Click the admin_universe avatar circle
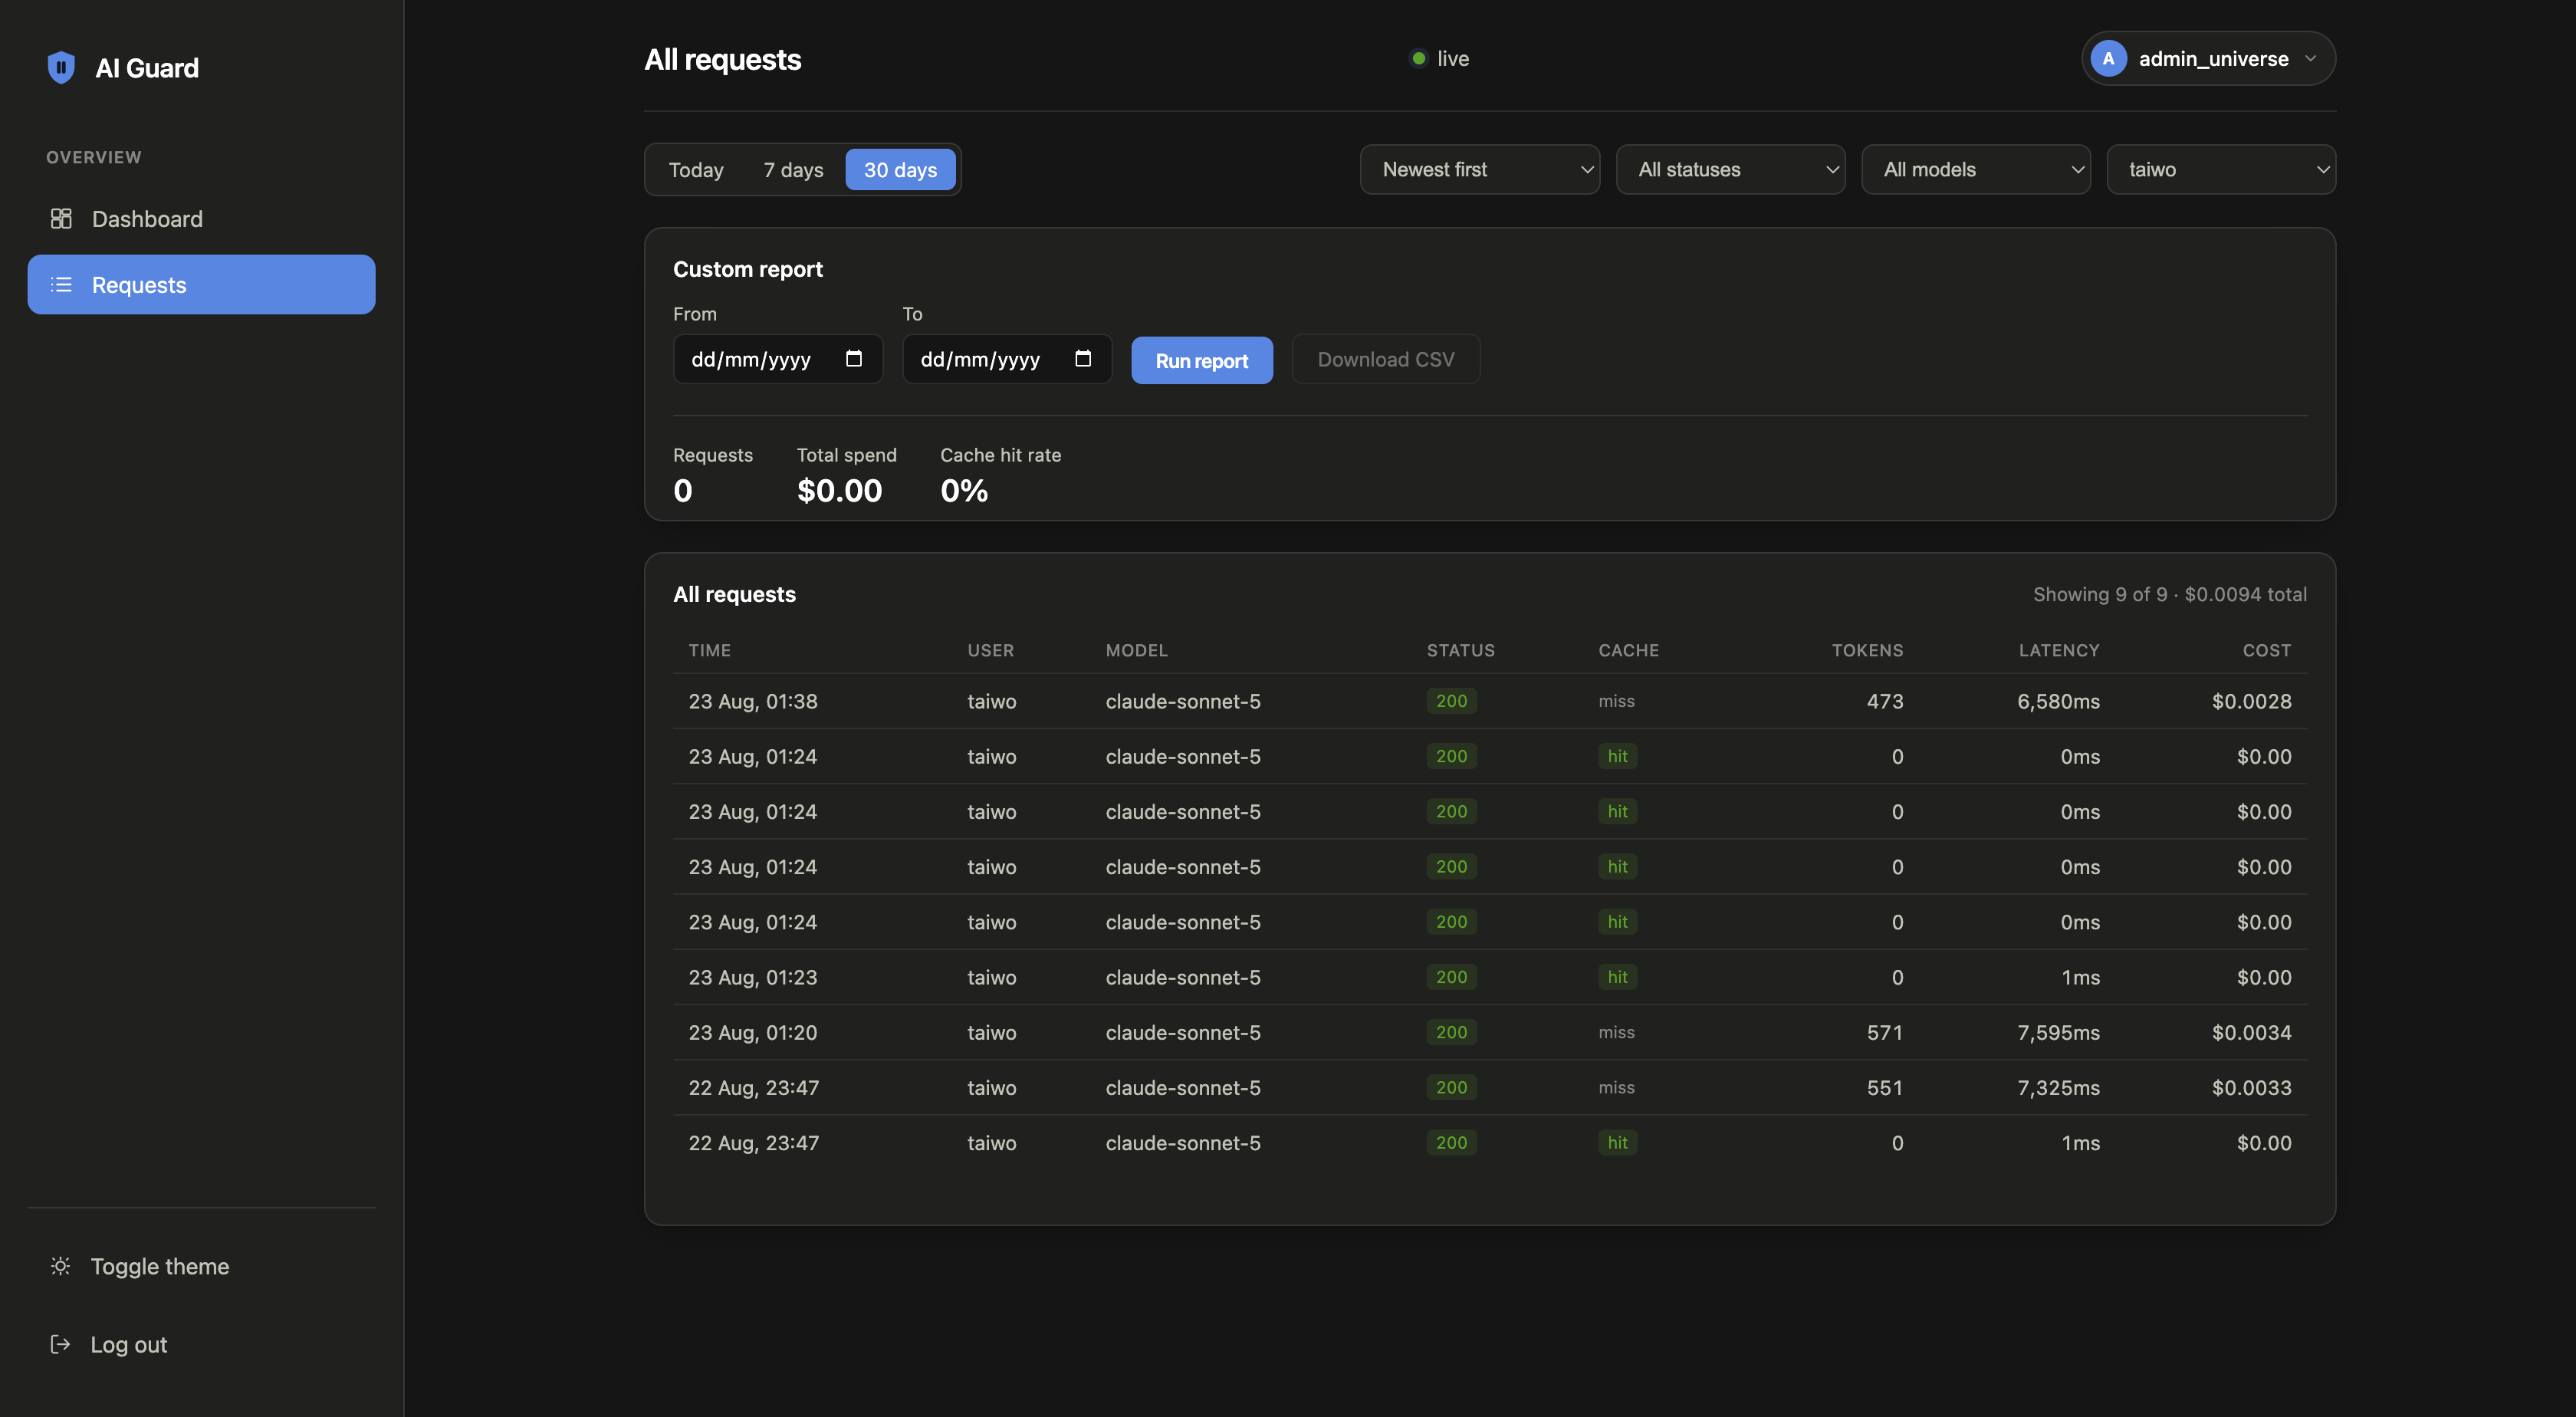Viewport: 2576px width, 1417px height. click(2108, 59)
